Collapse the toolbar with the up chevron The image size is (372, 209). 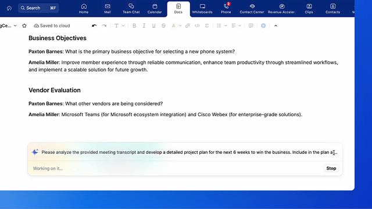click(276, 26)
